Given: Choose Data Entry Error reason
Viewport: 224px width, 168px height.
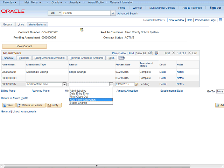Looking at the screenshot, I should pos(91,93).
